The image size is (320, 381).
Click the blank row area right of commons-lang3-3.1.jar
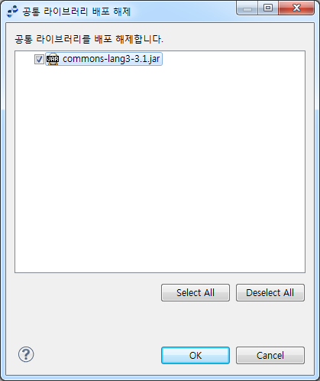[x=233, y=59]
